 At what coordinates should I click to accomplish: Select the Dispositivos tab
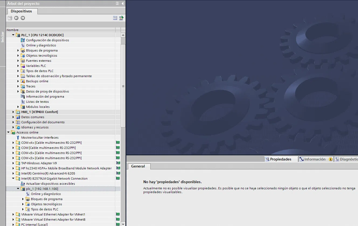click(21, 11)
